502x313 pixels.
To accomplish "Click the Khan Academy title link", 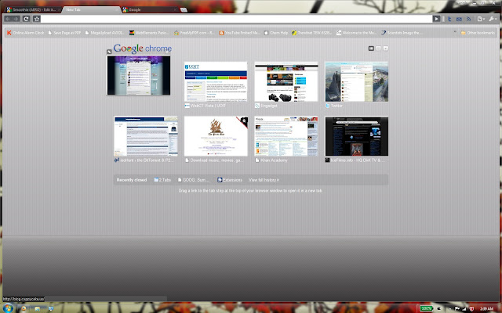I will [274, 160].
